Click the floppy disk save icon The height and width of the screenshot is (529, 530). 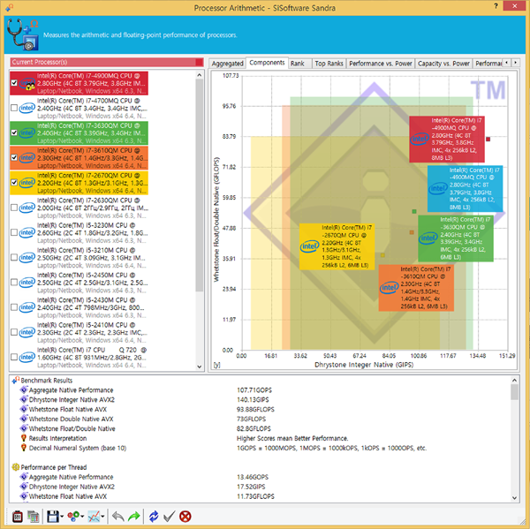pyautogui.click(x=52, y=517)
